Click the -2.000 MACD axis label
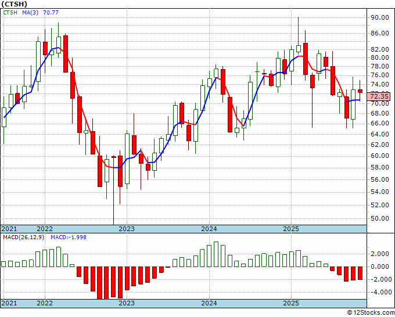The image size is (395, 317). [x=381, y=279]
